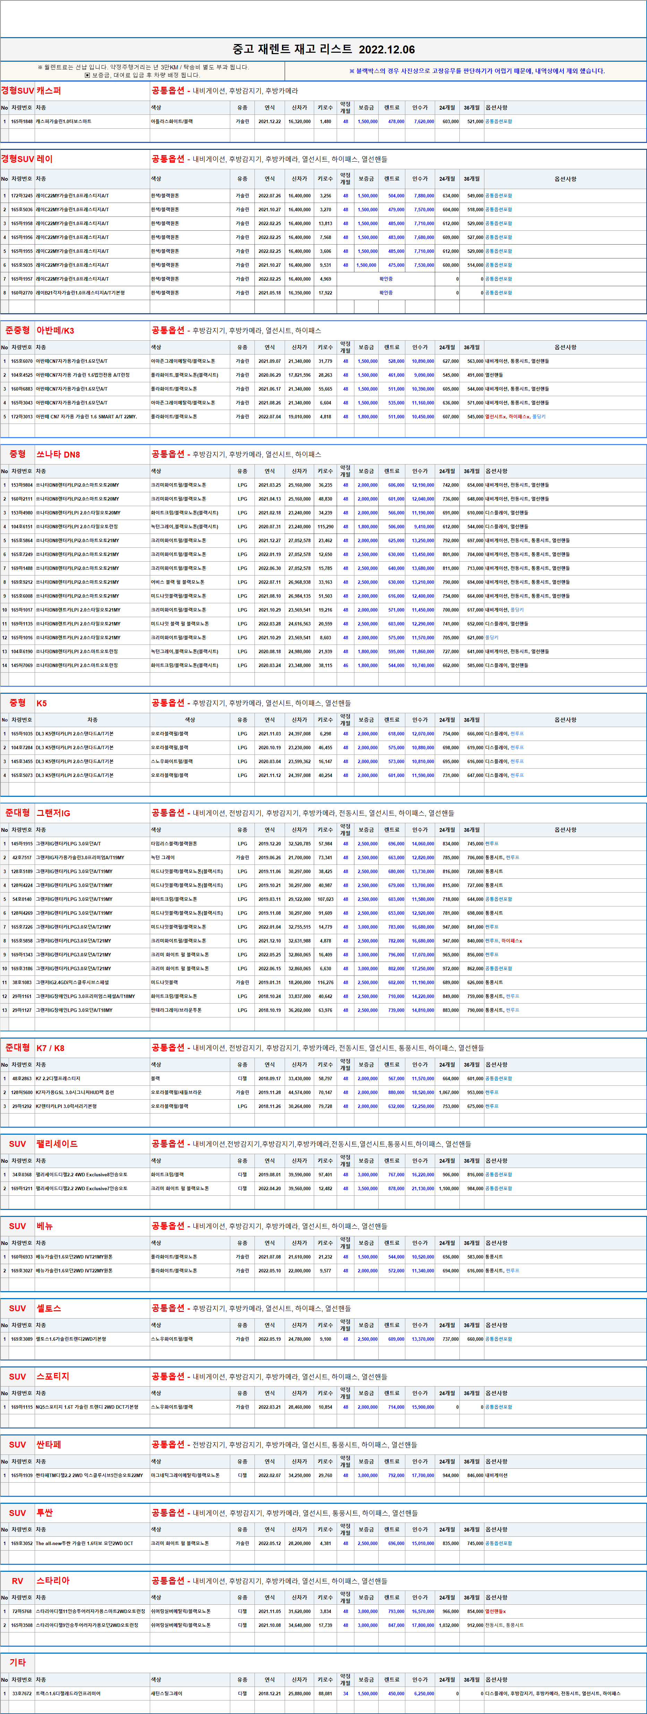Click plate number '153하9804'

22,485
